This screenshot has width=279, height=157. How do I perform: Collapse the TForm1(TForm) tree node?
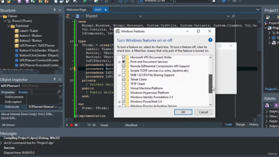click(x=5, y=21)
